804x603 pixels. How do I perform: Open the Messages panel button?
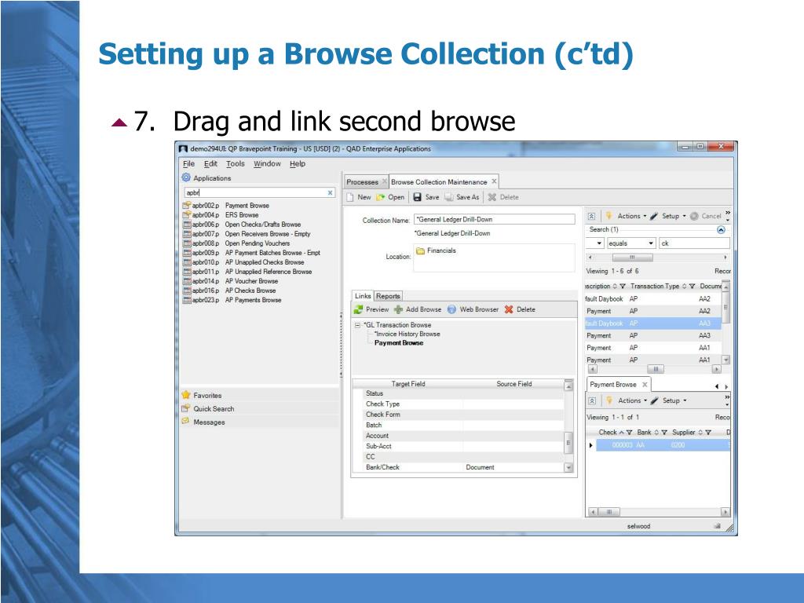259,422
